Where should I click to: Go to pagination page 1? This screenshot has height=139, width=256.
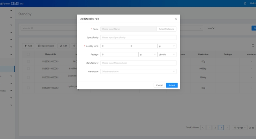pyautogui.click(x=209, y=128)
